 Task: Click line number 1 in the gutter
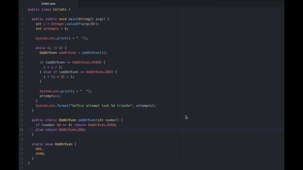tap(22, 9)
